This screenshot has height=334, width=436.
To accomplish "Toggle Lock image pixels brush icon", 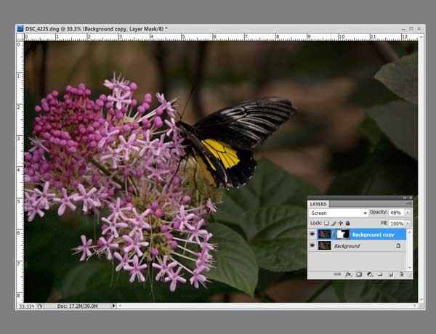I will tap(334, 223).
